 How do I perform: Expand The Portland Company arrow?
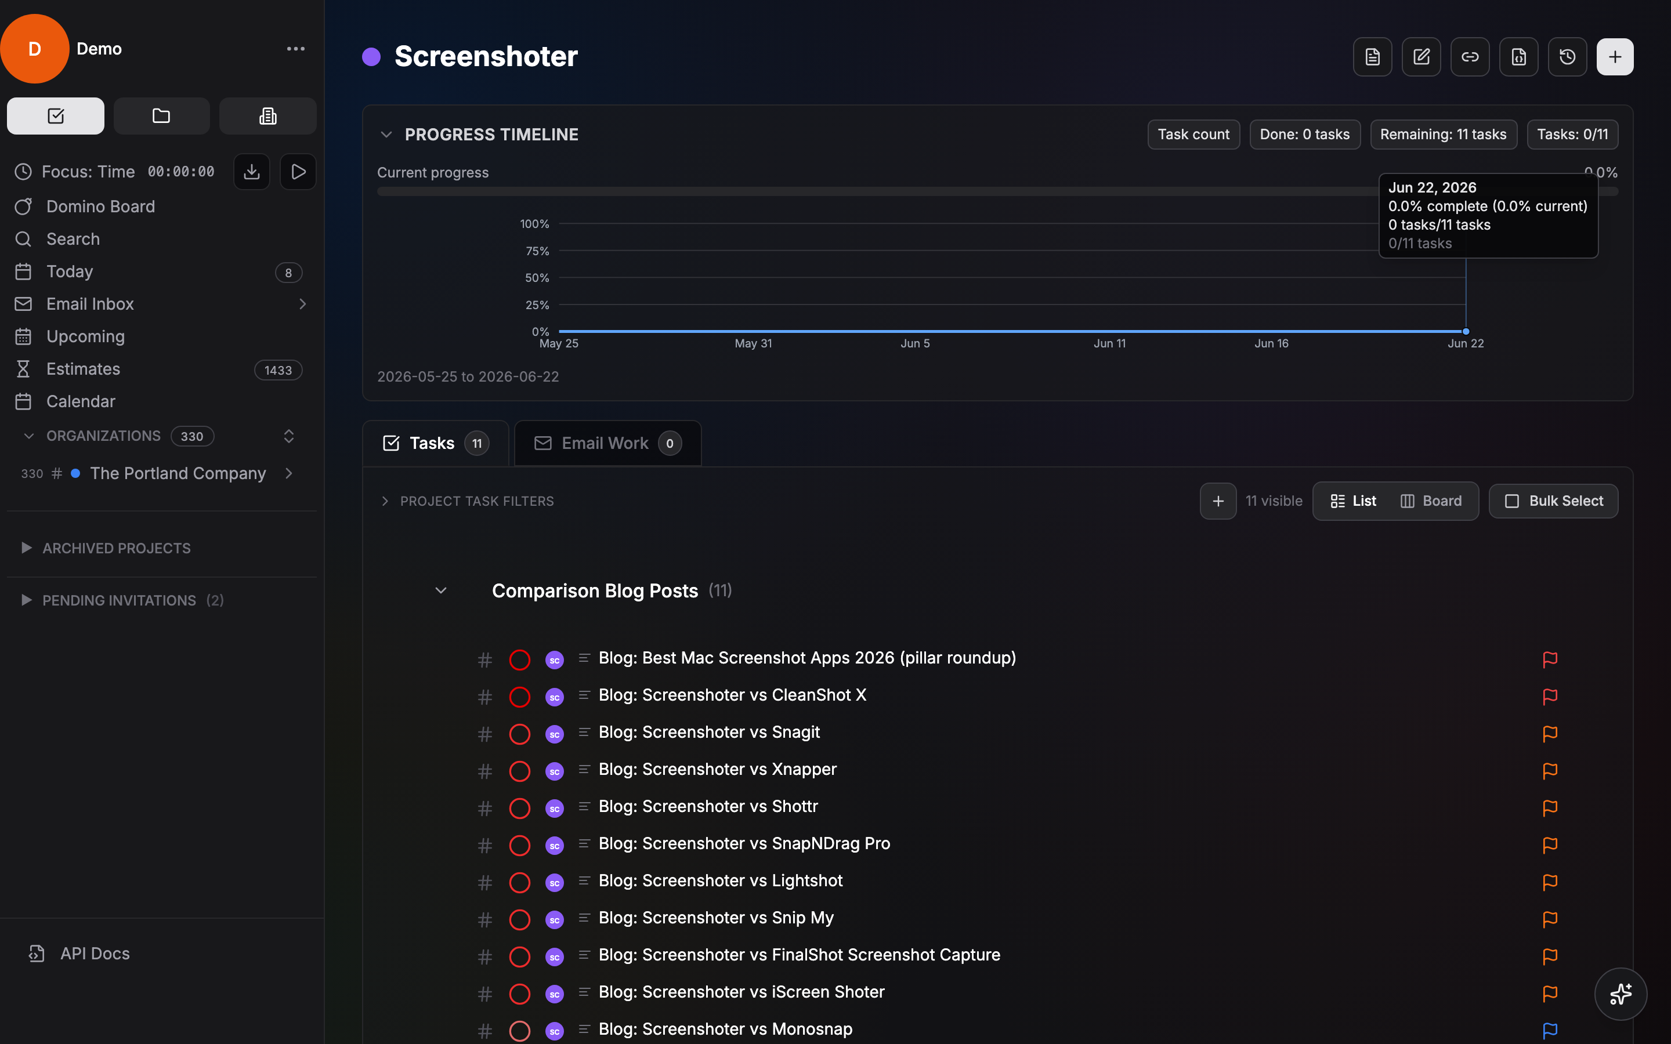tap(288, 474)
